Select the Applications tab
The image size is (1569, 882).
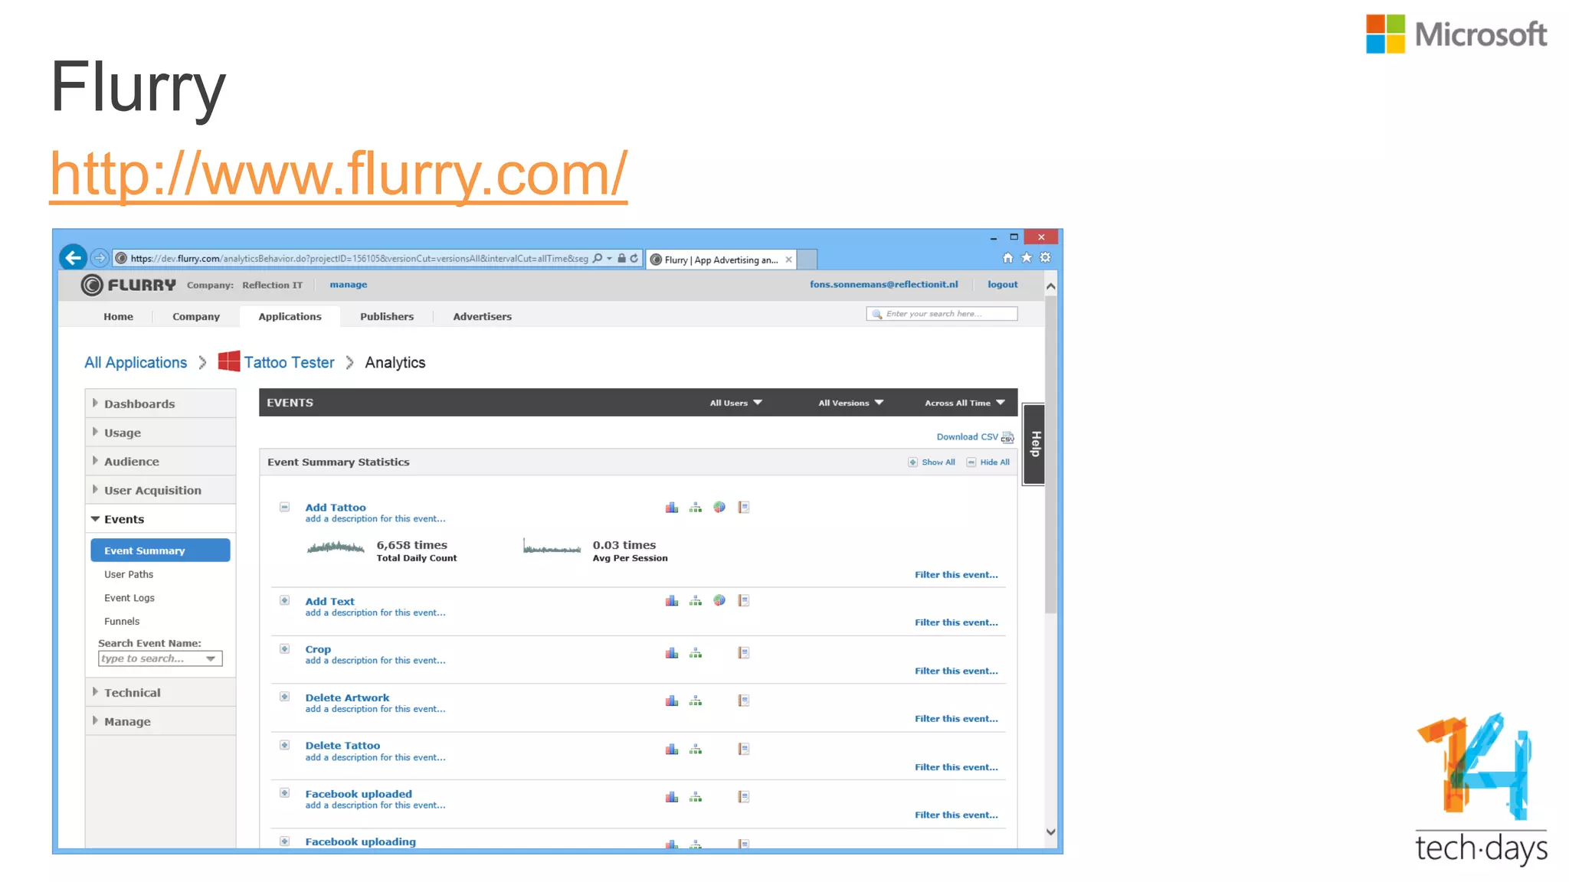(290, 316)
